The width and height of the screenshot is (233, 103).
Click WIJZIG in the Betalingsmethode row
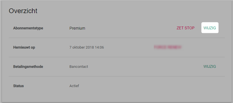click(x=210, y=66)
